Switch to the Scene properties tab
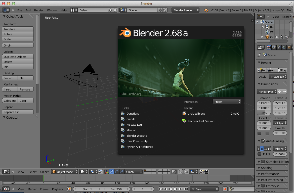 [x=279, y=47]
